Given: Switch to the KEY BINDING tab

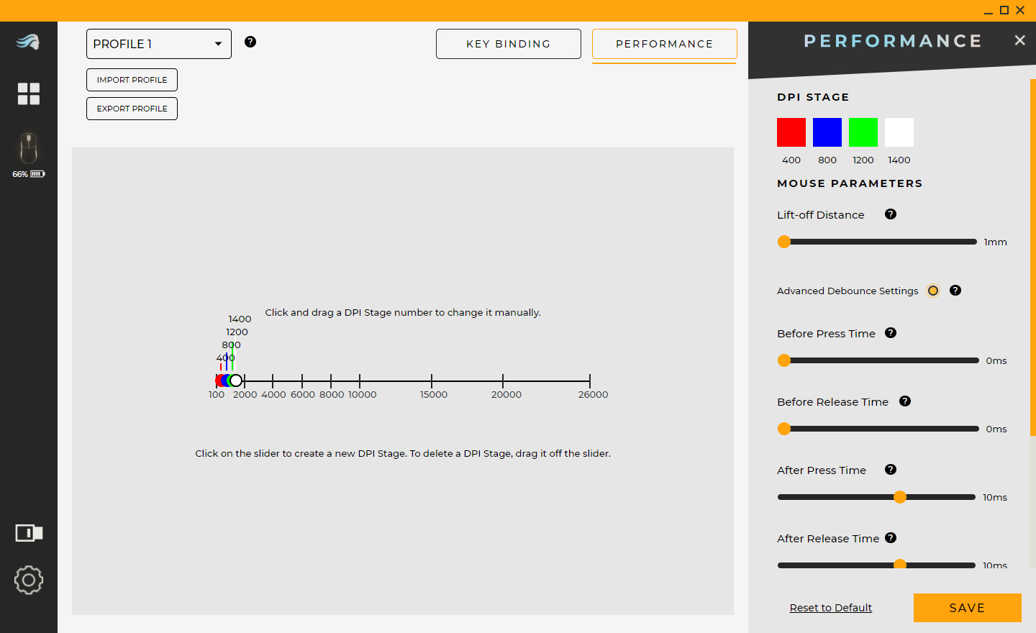Looking at the screenshot, I should click(x=509, y=44).
